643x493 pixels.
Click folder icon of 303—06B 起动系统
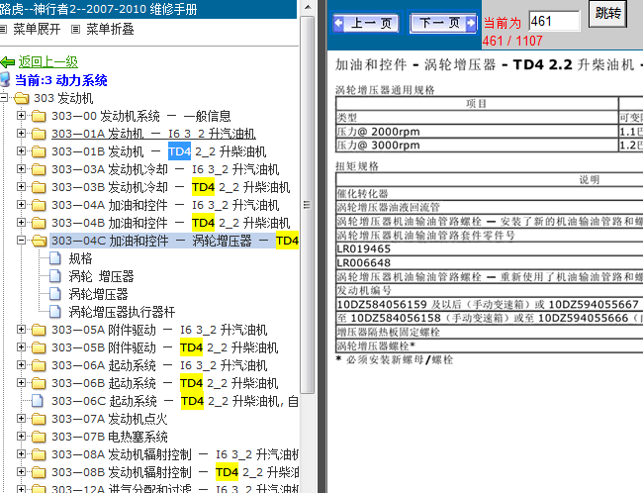pyautogui.click(x=39, y=383)
